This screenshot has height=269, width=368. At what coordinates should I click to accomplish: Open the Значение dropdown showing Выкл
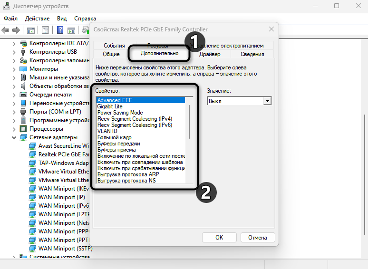tap(267, 101)
